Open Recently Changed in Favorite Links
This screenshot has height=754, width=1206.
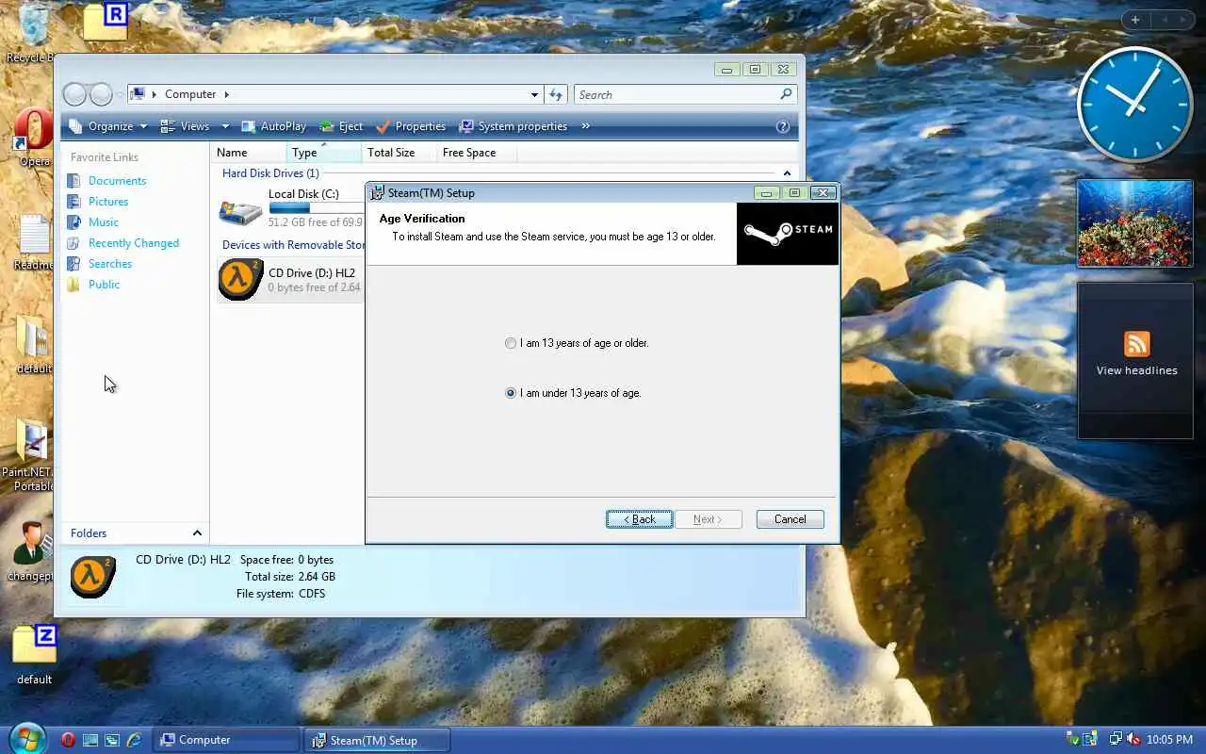tap(133, 243)
